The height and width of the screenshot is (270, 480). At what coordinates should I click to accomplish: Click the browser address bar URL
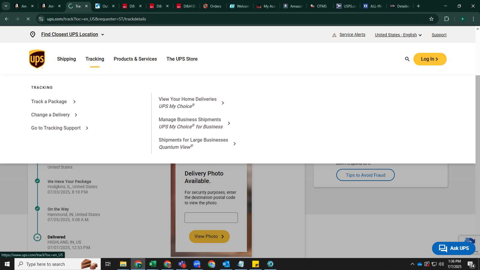(x=97, y=19)
